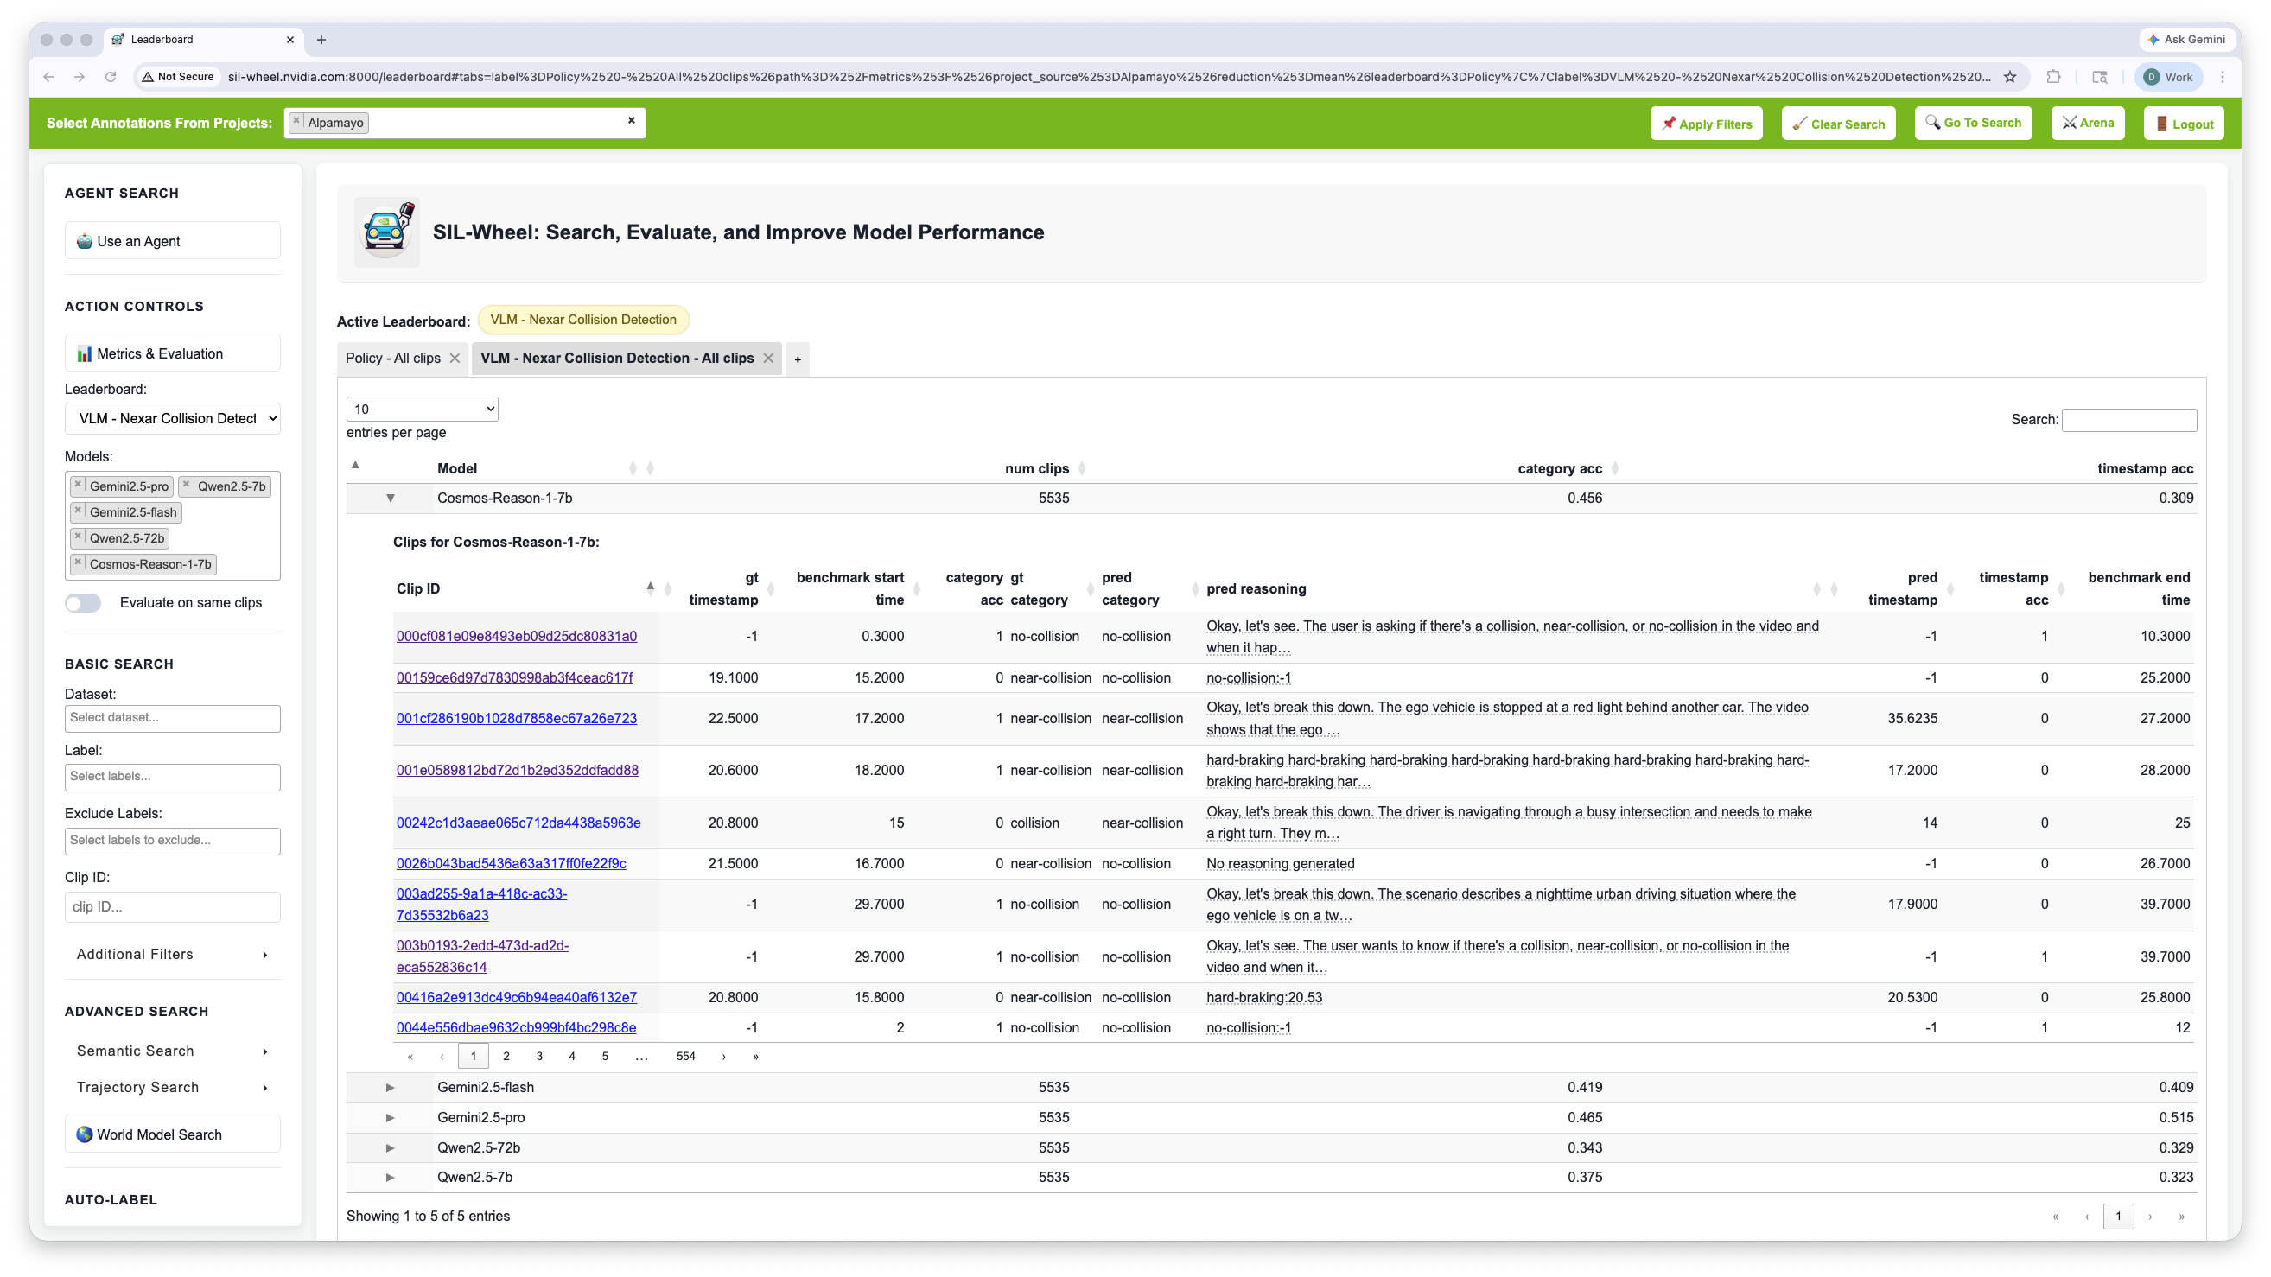Screen dimensions: 2271x1277
Task: Collapse the Cosmos-Reason-1-7b row
Action: (390, 498)
